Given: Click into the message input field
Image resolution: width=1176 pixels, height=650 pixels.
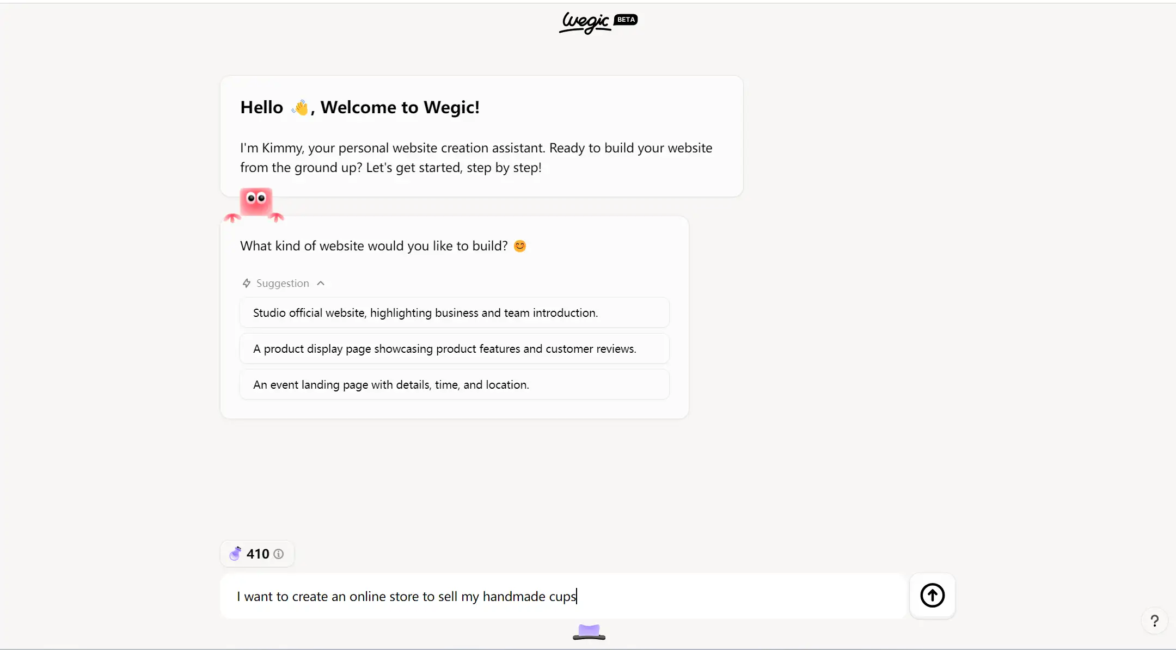Looking at the screenshot, I should coord(563,596).
